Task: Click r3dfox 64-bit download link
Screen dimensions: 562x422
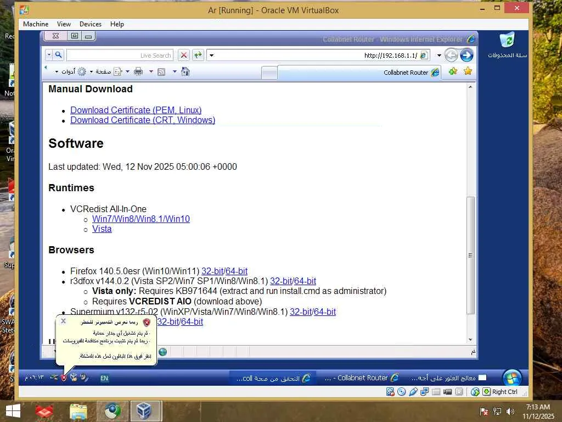Action: click(x=305, y=281)
